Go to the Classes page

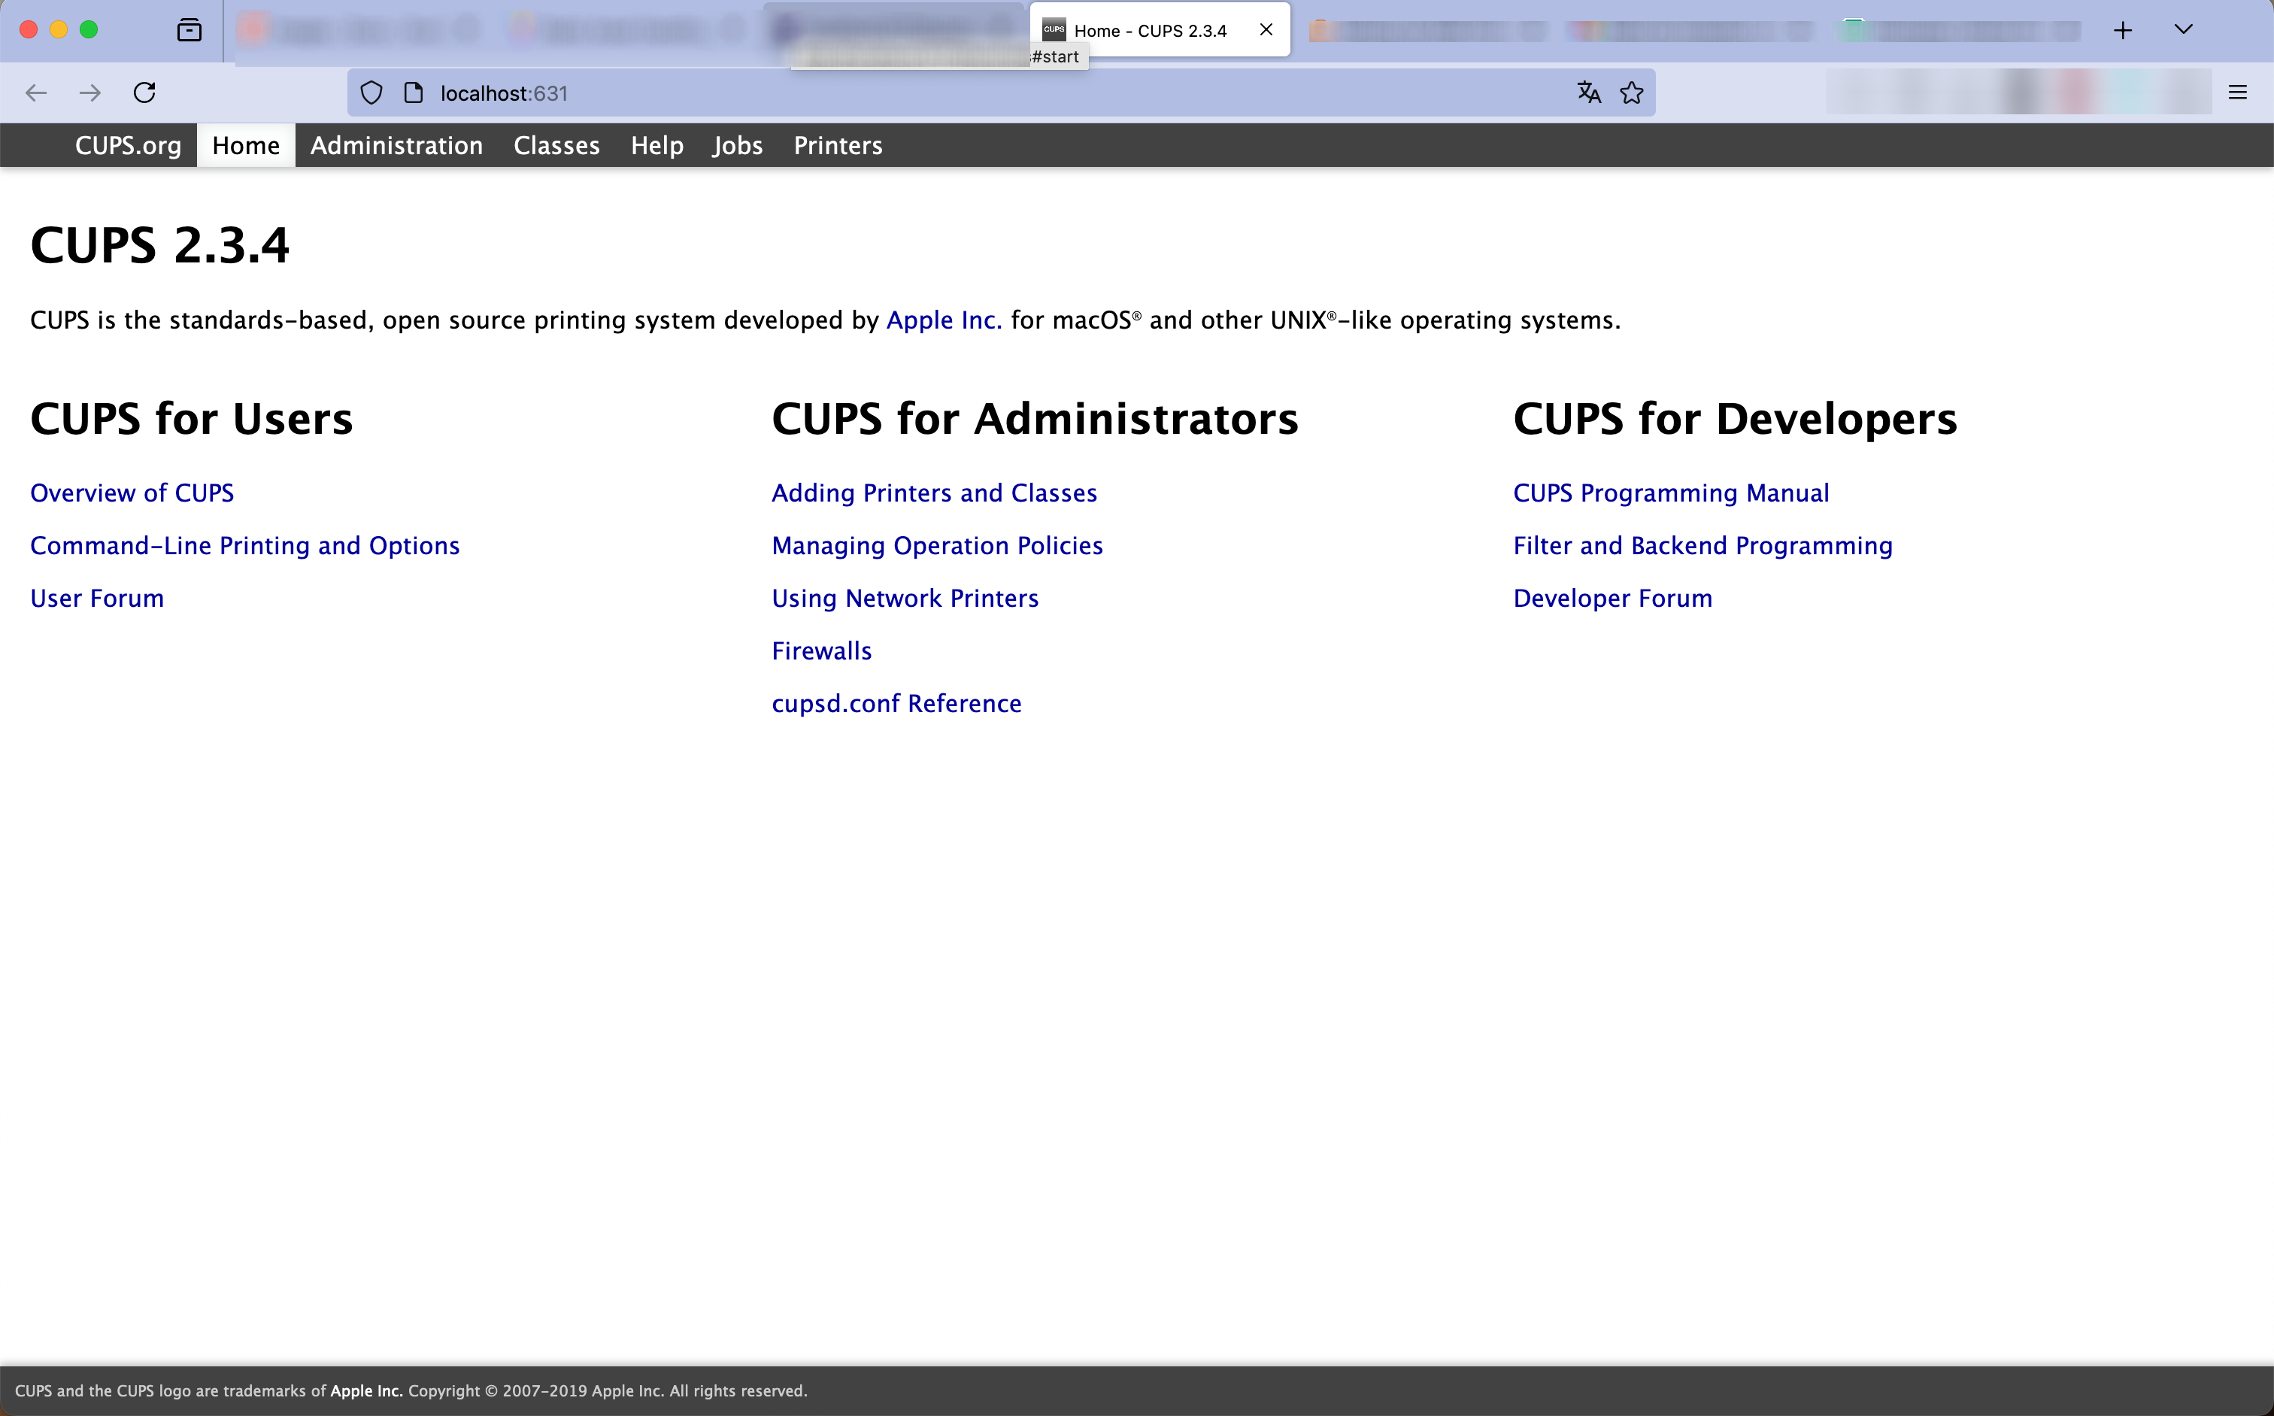coord(556,145)
